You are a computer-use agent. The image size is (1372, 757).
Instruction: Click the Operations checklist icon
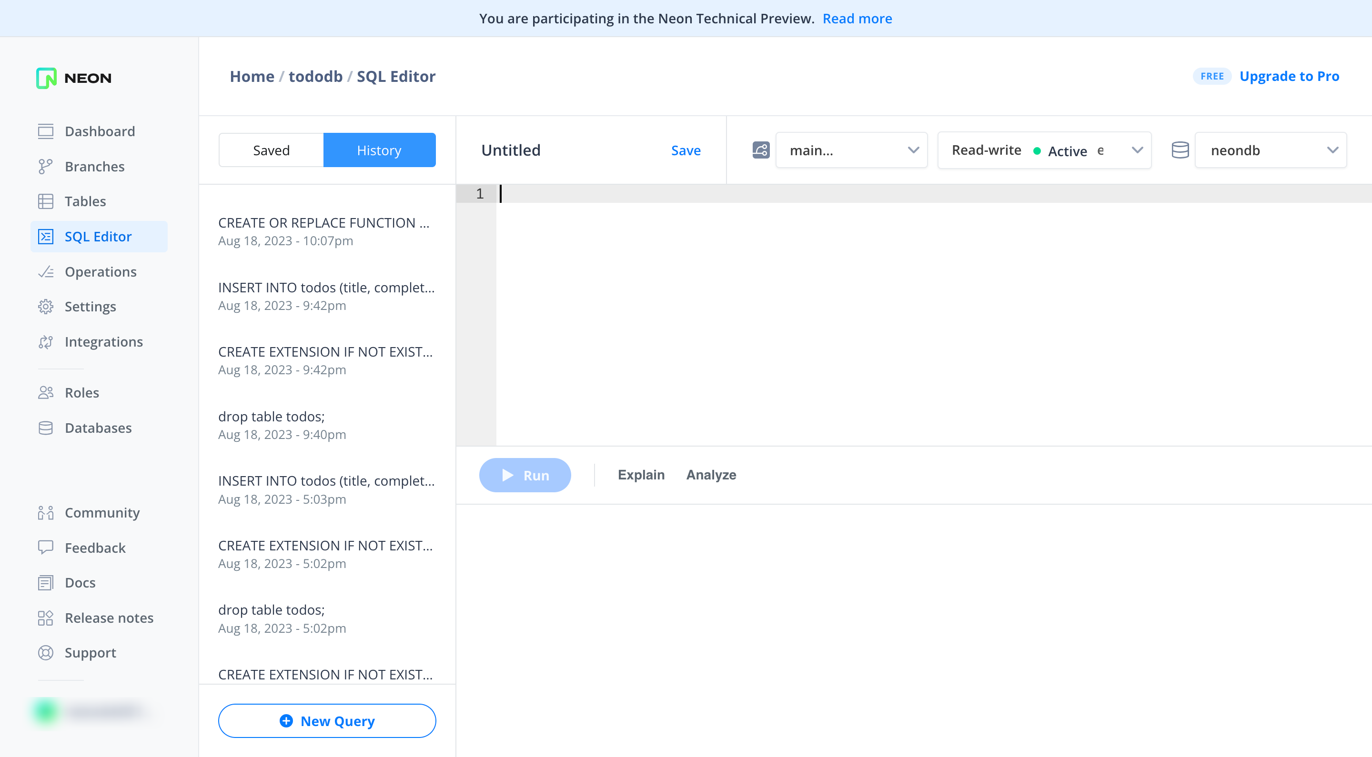(x=45, y=271)
